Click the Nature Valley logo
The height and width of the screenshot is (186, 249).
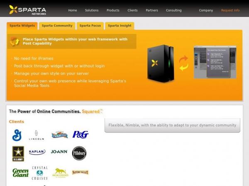coord(81,172)
